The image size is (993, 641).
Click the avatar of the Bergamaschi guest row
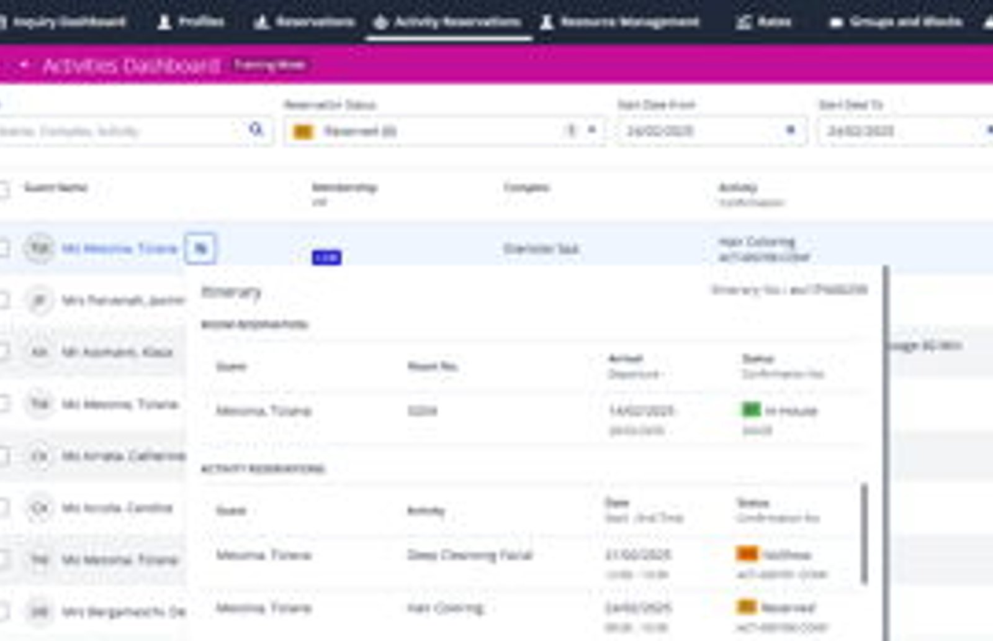point(39,612)
